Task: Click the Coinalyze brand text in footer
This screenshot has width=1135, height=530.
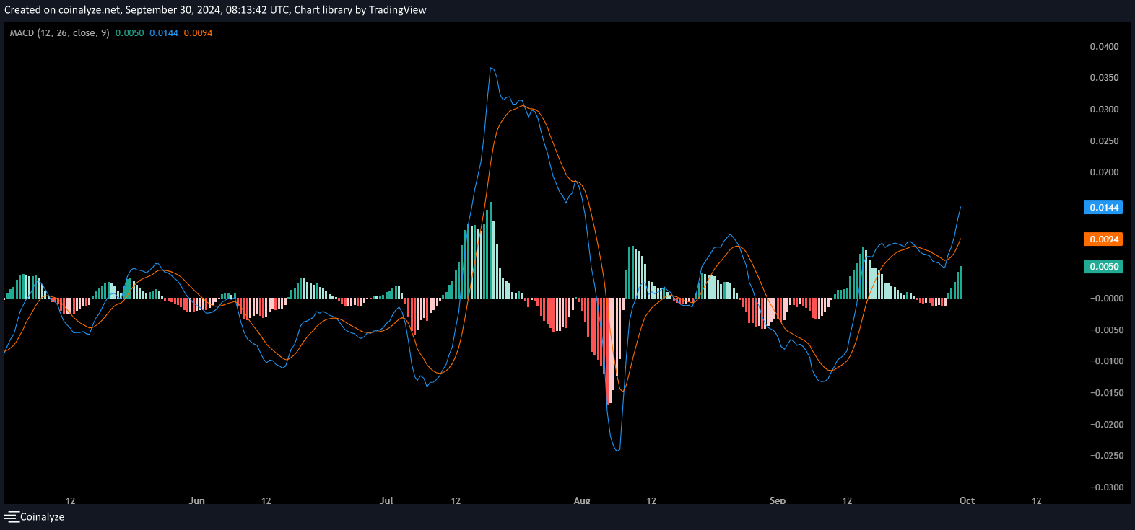Action: [43, 517]
